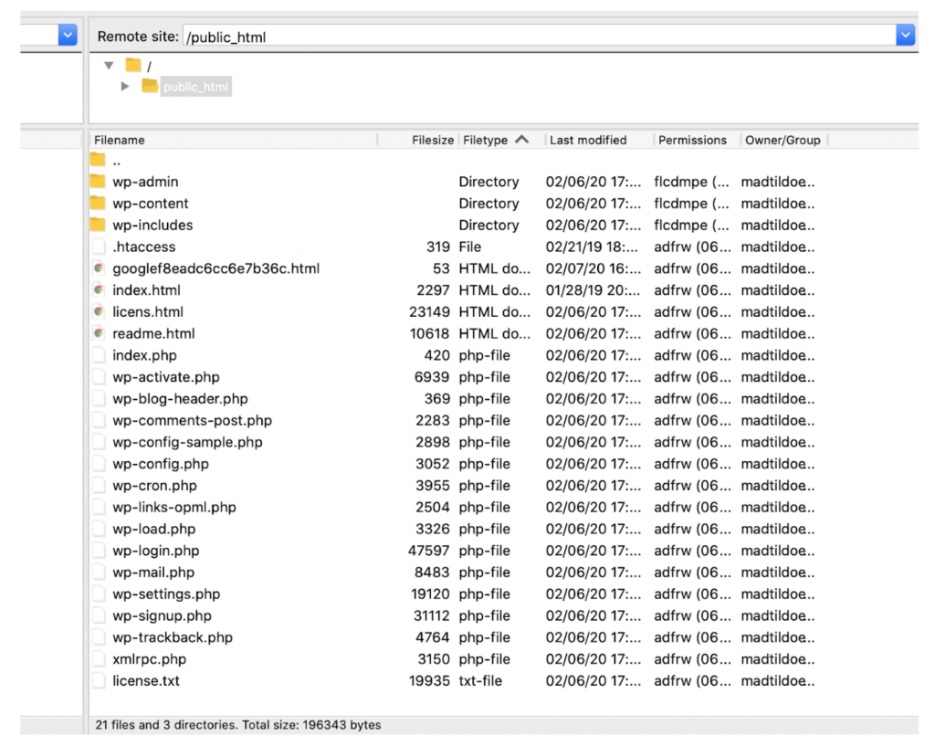Select the xmlrpc.php filename
Image resolution: width=935 pixels, height=746 pixels.
149,659
